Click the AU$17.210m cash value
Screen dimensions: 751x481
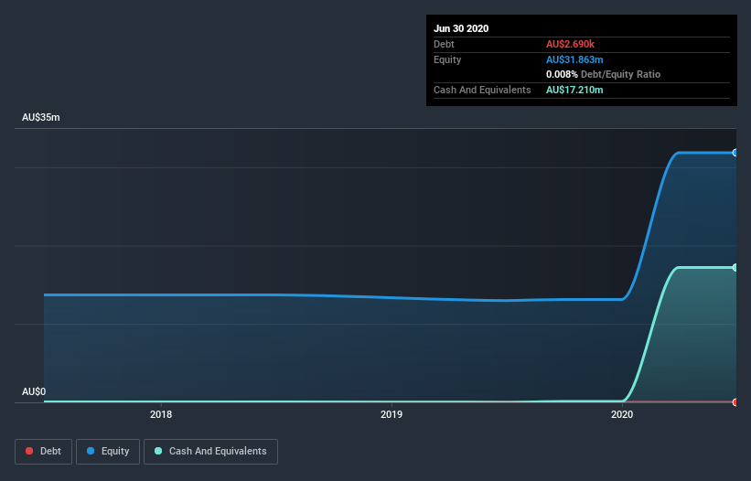(x=574, y=90)
